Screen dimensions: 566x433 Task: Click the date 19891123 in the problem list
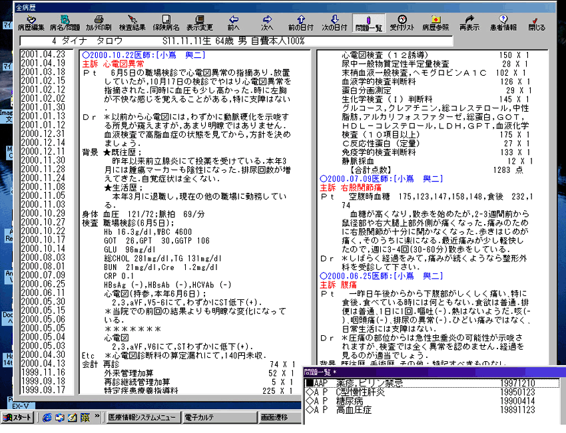click(517, 410)
